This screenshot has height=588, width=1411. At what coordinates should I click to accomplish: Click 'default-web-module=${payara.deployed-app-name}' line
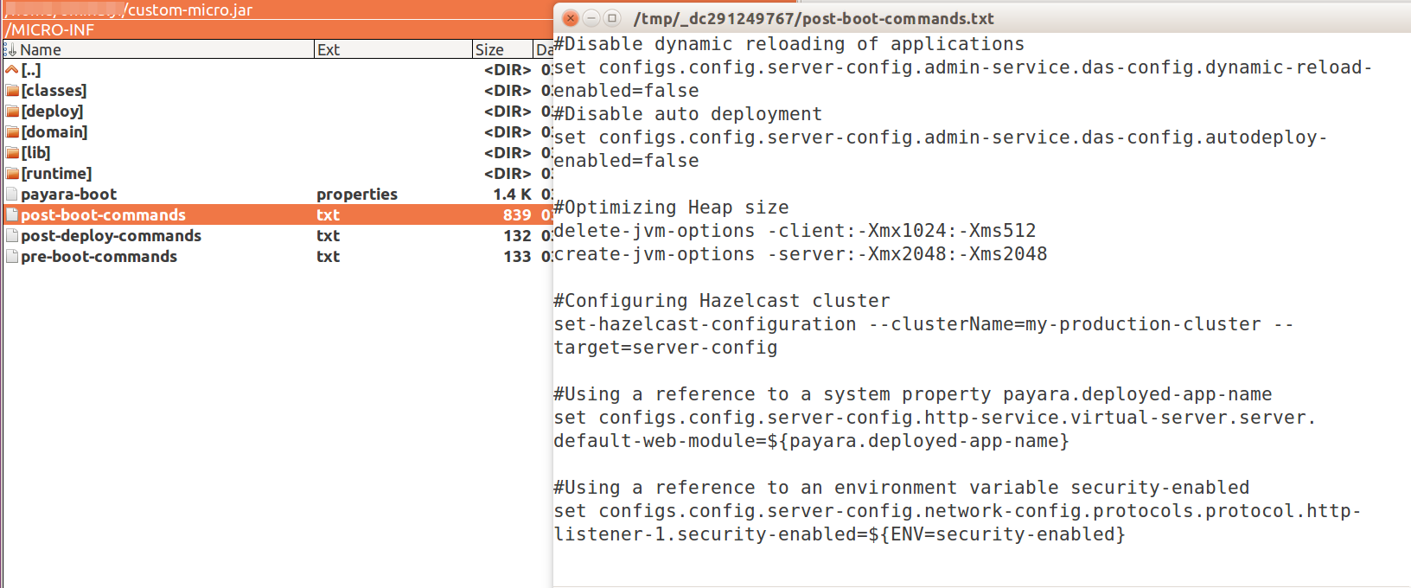pyautogui.click(x=811, y=441)
